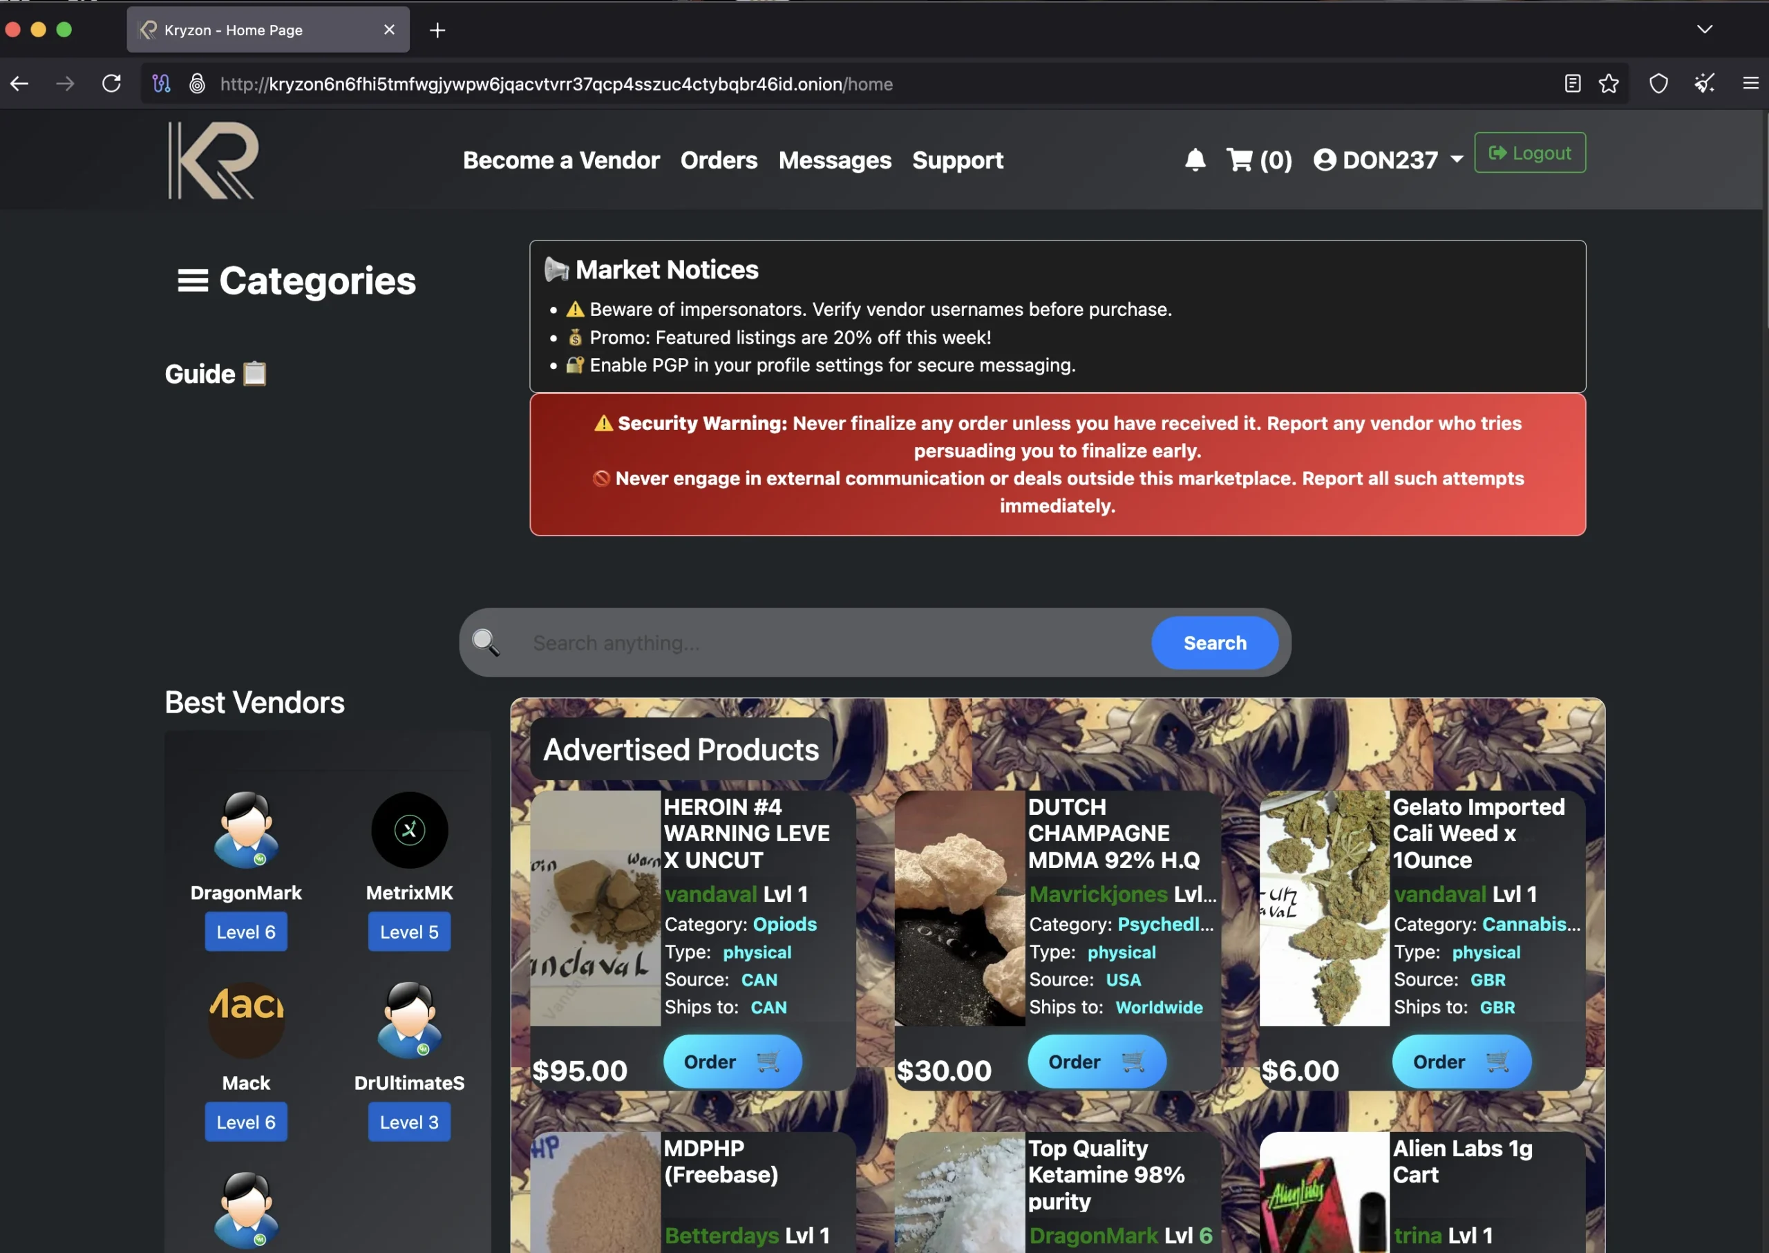The height and width of the screenshot is (1253, 1769).
Task: Open reader view from the address bar
Action: (x=1572, y=84)
